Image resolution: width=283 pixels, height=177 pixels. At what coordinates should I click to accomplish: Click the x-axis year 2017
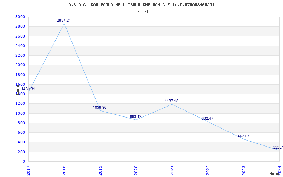pos(28,170)
